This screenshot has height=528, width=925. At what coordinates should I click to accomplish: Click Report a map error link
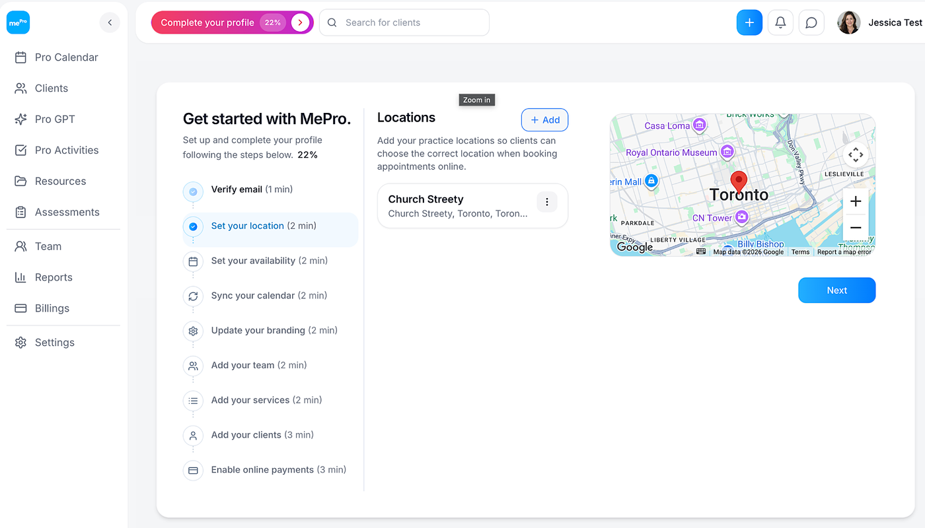point(844,252)
